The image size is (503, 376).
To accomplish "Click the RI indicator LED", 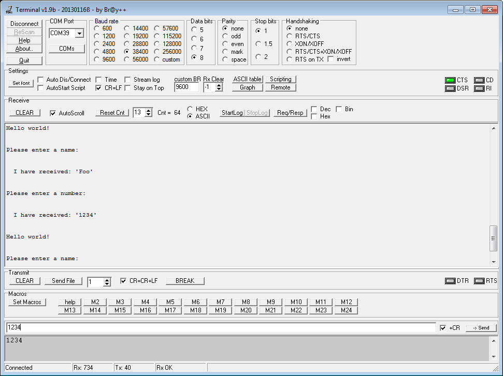I will click(x=479, y=88).
